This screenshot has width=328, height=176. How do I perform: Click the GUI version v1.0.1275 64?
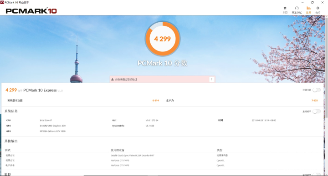click(152, 121)
